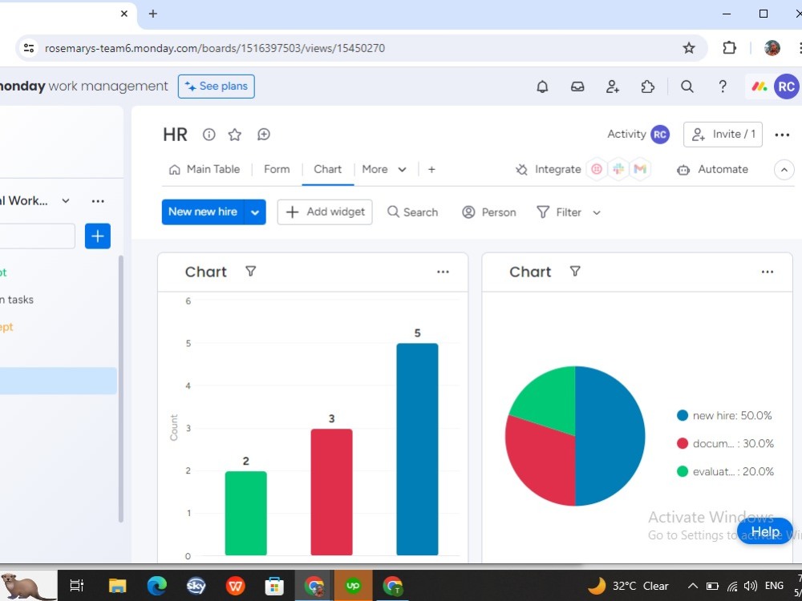The image size is (802, 601).
Task: View site information icon in address bar
Action: point(29,48)
